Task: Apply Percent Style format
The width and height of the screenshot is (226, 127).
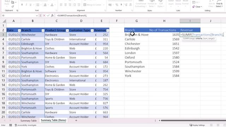Action: point(117,5)
